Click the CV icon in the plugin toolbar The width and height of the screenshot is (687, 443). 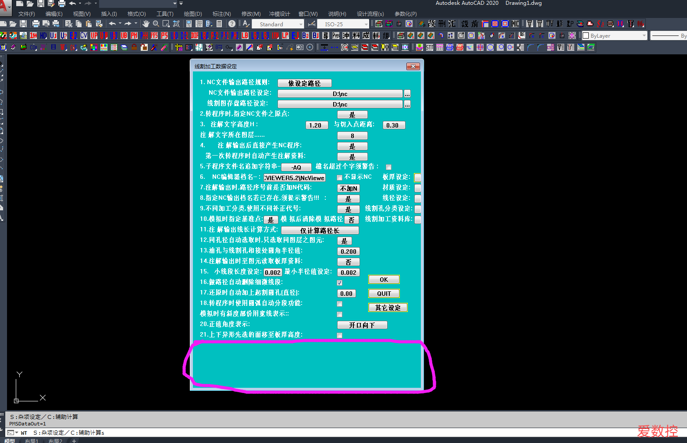coord(83,35)
